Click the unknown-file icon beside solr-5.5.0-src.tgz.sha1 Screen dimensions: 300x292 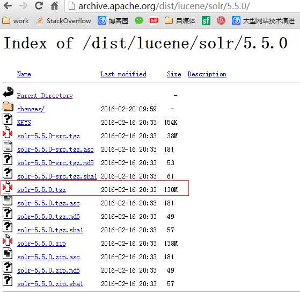coord(8,173)
